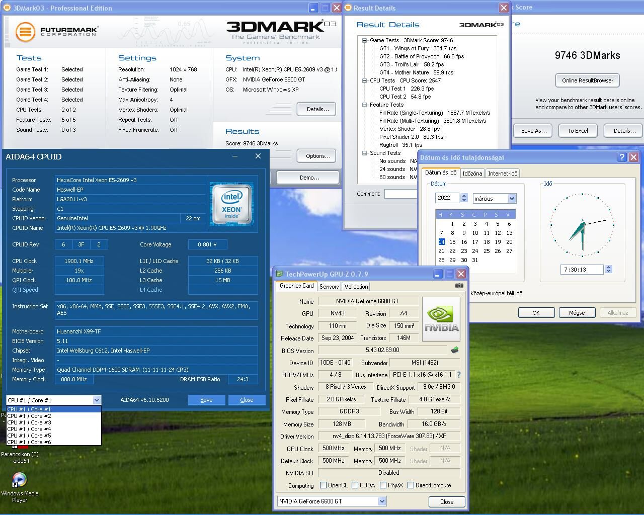The height and width of the screenshot is (515, 644).
Task: Collapse the CPU Tests tree node
Action: (x=364, y=80)
